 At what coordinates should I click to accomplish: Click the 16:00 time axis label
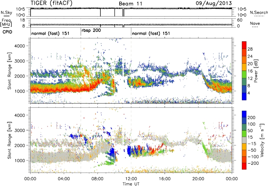pyautogui.click(x=164, y=179)
